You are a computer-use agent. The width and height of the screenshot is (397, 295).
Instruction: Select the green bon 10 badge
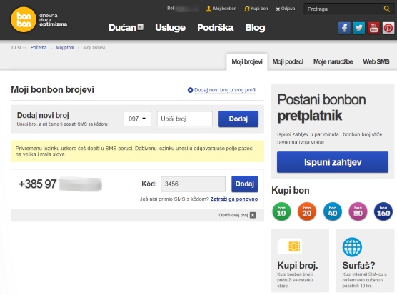pos(281,211)
